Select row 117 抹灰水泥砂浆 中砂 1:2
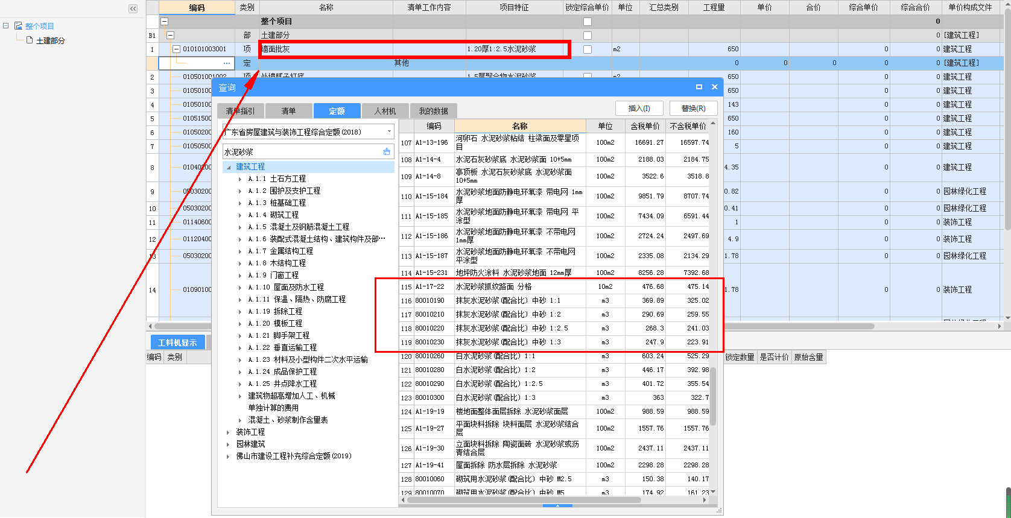The image size is (1011, 518). tap(555, 314)
